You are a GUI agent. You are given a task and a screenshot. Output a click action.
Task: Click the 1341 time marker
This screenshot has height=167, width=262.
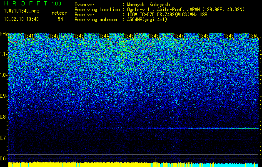(x=29, y=36)
